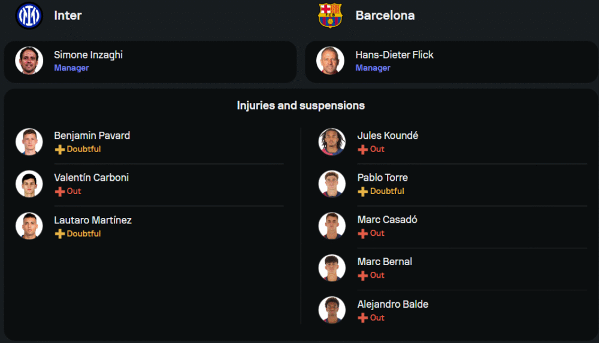Screen dimensions: 599x343
Task: Click the Barcelona club crest icon
Action: pyautogui.click(x=330, y=16)
